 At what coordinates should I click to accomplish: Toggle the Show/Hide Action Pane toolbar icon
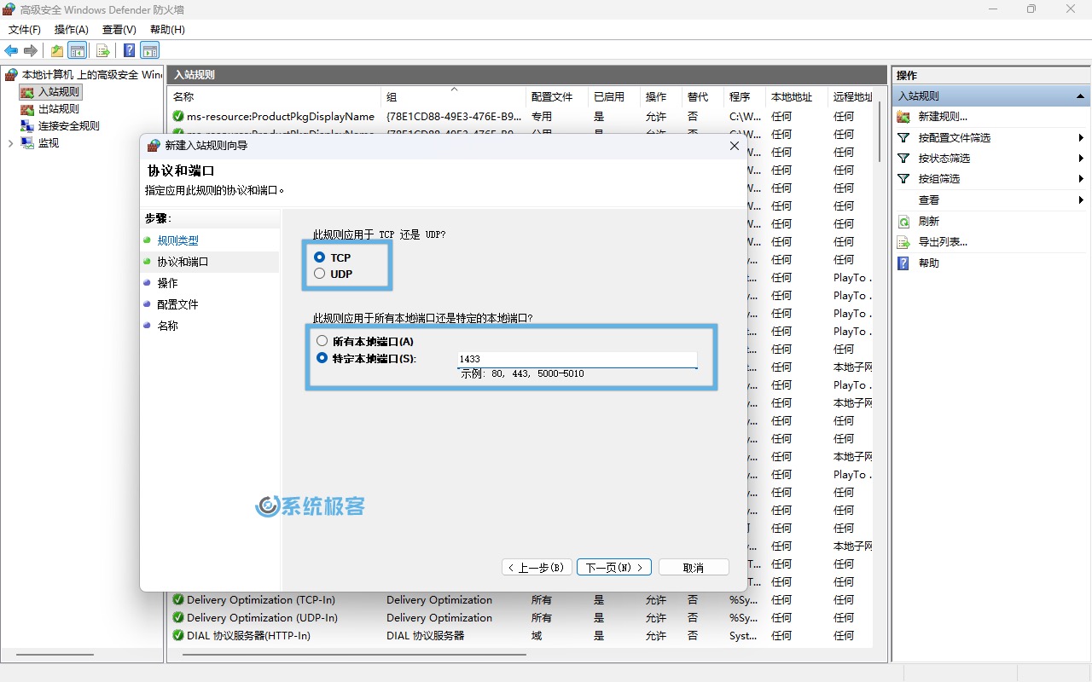[x=150, y=50]
